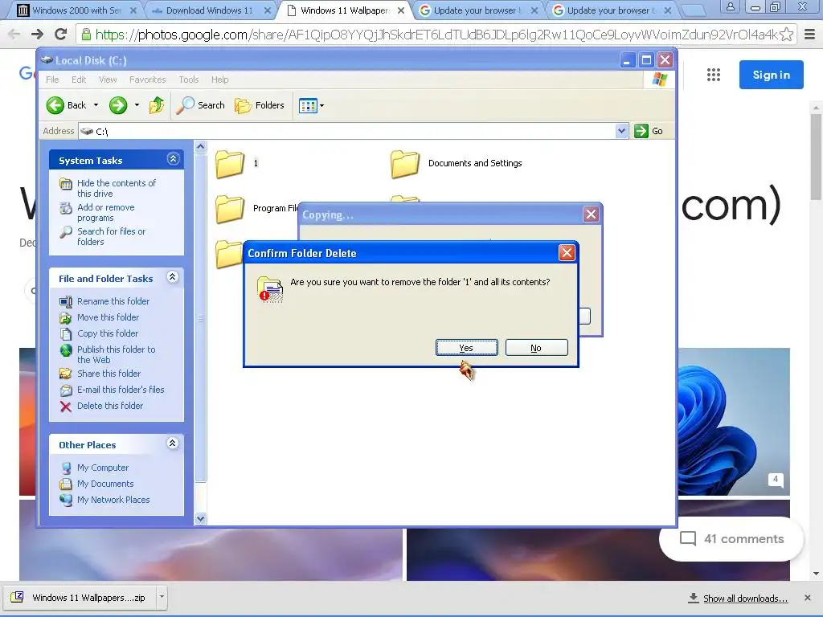Close the Confirm Folder Delete dialog
The width and height of the screenshot is (823, 617).
click(x=567, y=253)
